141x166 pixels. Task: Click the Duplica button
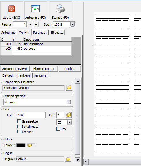click(70, 69)
